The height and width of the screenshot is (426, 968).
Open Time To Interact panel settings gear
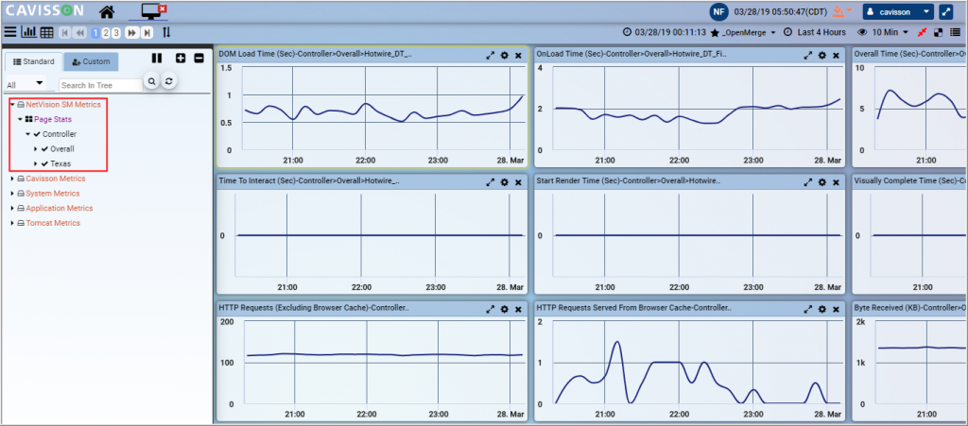point(505,182)
